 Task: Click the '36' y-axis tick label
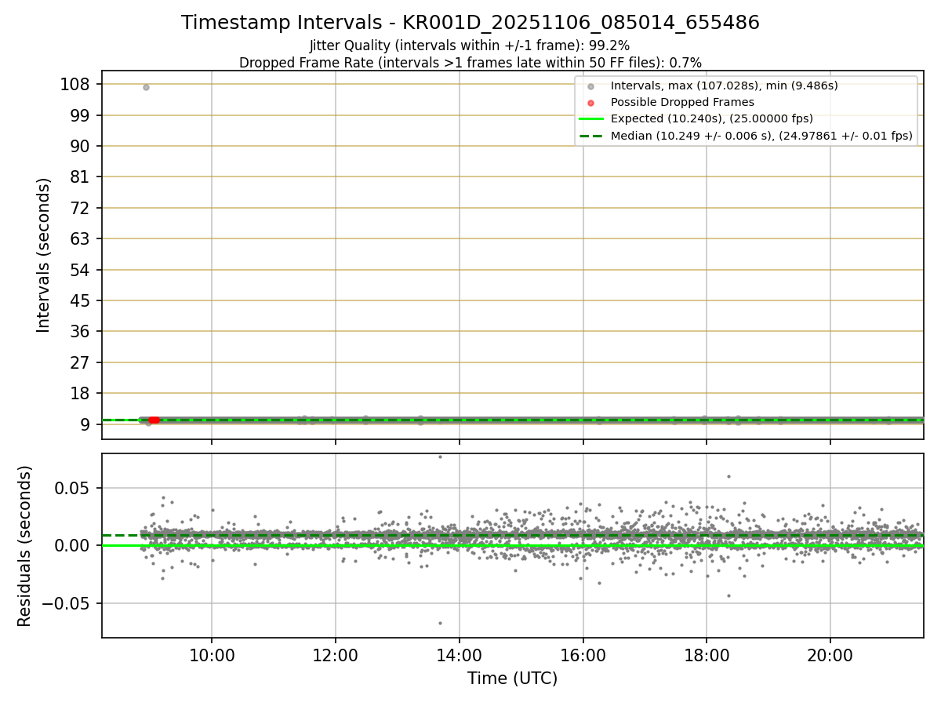coord(81,331)
